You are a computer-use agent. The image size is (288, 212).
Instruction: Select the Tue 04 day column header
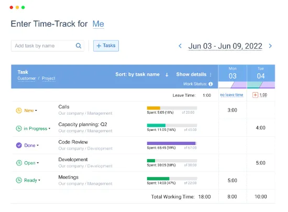click(x=261, y=73)
